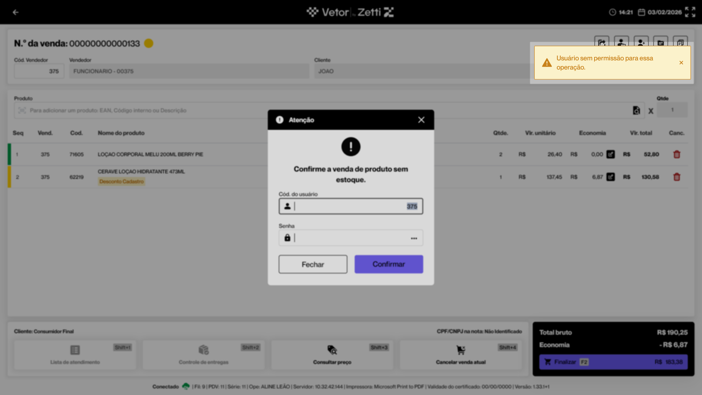The width and height of the screenshot is (702, 395).
Task: Click the back arrow in top bar
Action: tap(15, 12)
